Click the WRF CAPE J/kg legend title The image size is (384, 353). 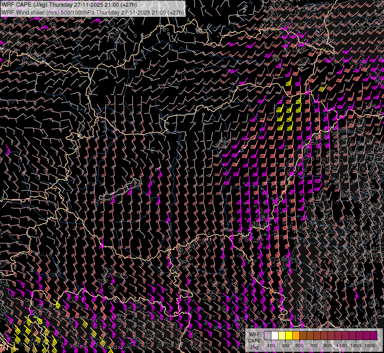[254, 340]
